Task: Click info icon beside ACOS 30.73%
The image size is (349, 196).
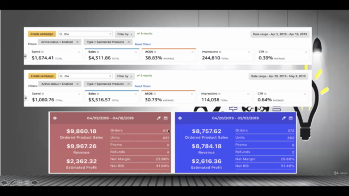Action: [155, 94]
